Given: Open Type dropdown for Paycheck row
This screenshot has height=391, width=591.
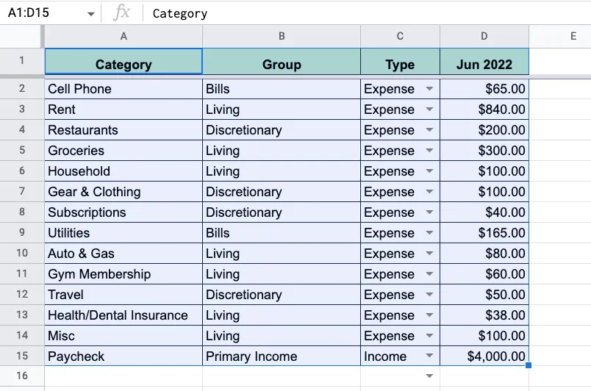Looking at the screenshot, I should point(429,356).
